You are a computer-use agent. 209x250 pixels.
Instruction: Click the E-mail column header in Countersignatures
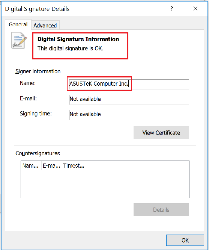51,166
